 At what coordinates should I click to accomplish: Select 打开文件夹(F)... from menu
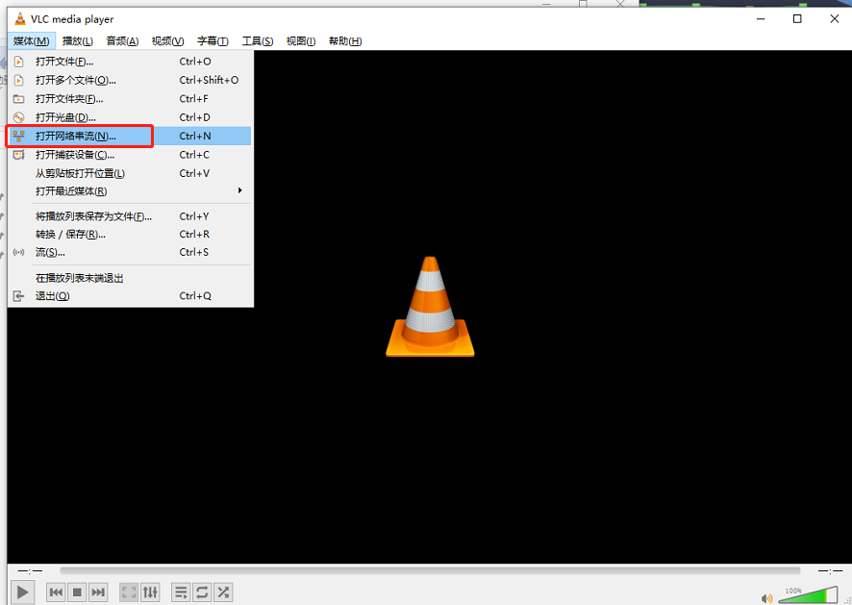[x=131, y=98]
